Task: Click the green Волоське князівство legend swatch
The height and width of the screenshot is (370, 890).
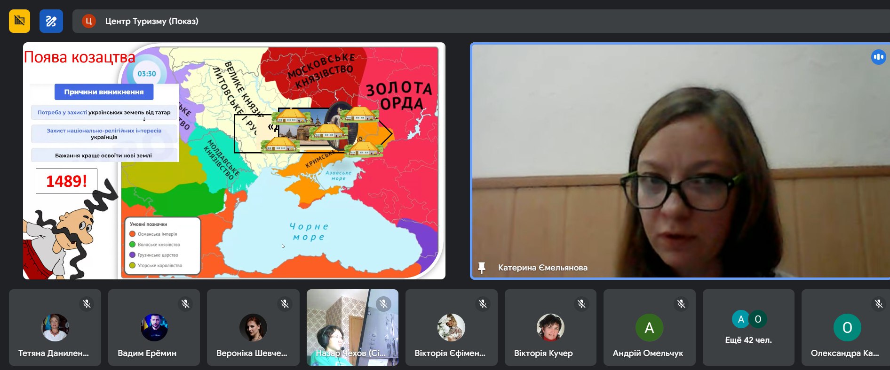Action: coord(133,244)
